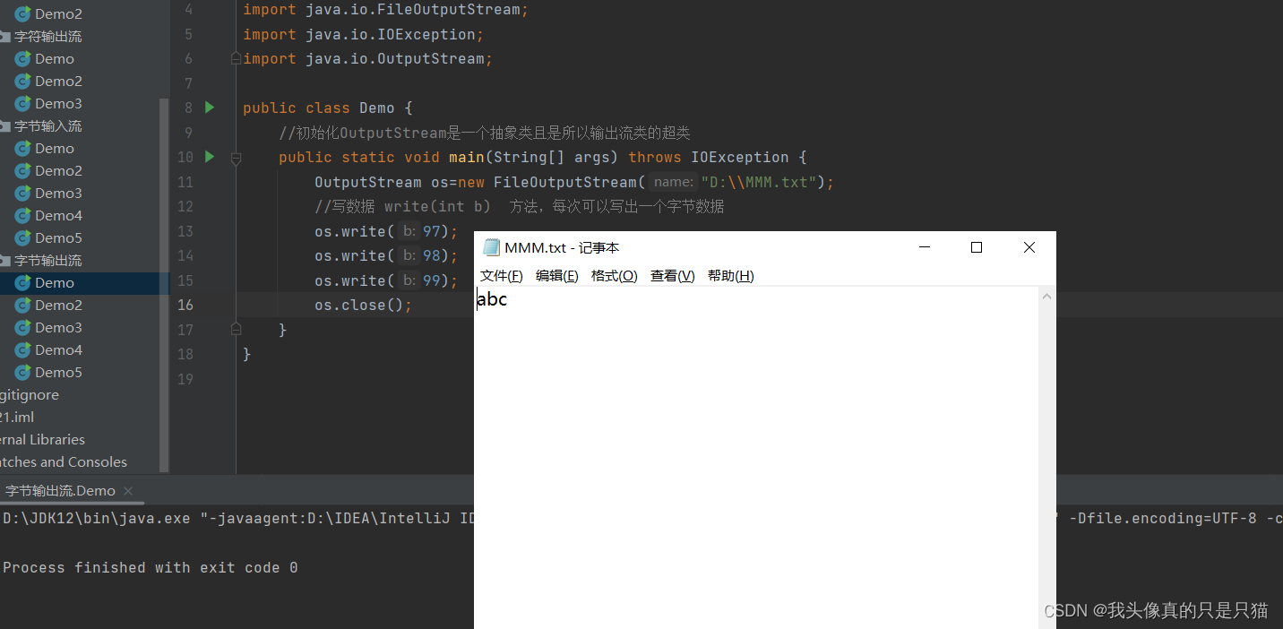This screenshot has height=629, width=1283.
Task: Click "D:\\MMM.txt" string literal
Action: (758, 182)
